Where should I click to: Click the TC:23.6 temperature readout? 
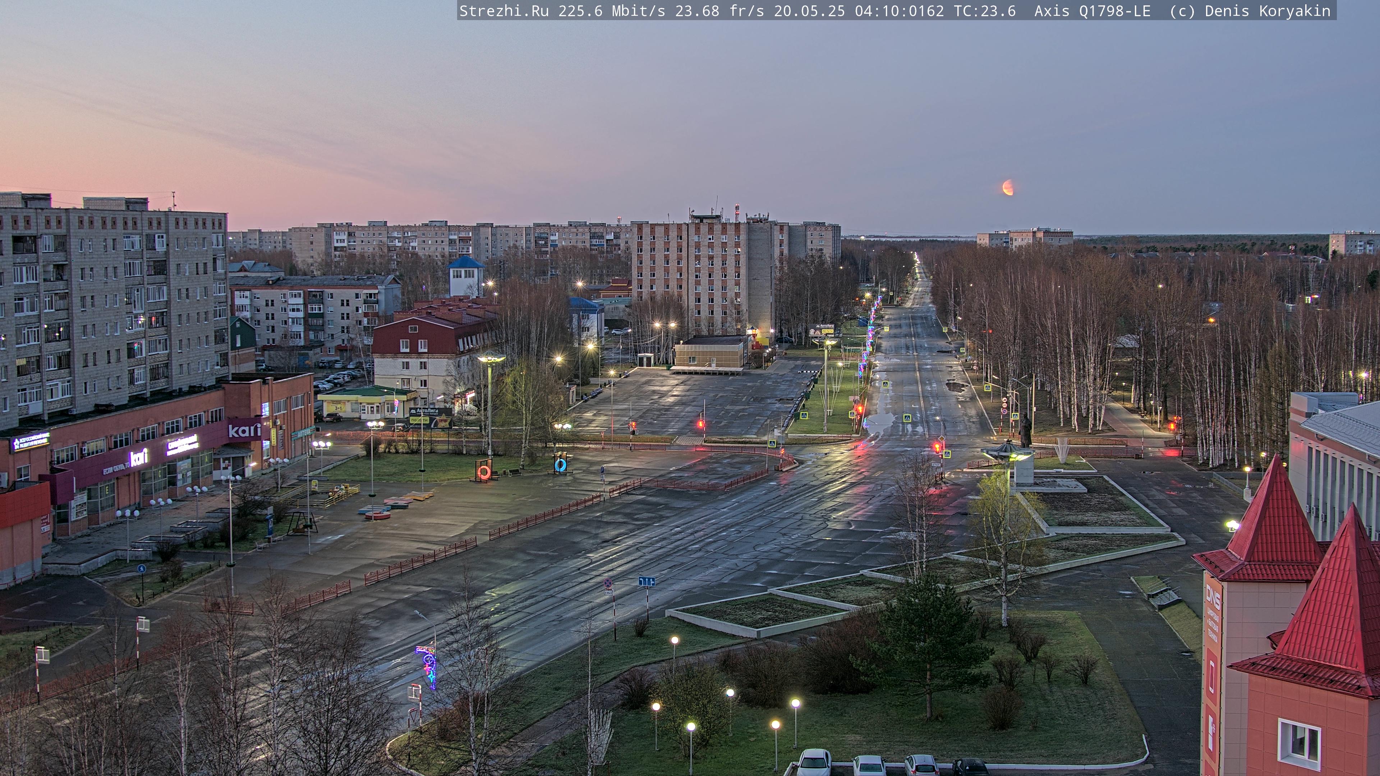[985, 11]
